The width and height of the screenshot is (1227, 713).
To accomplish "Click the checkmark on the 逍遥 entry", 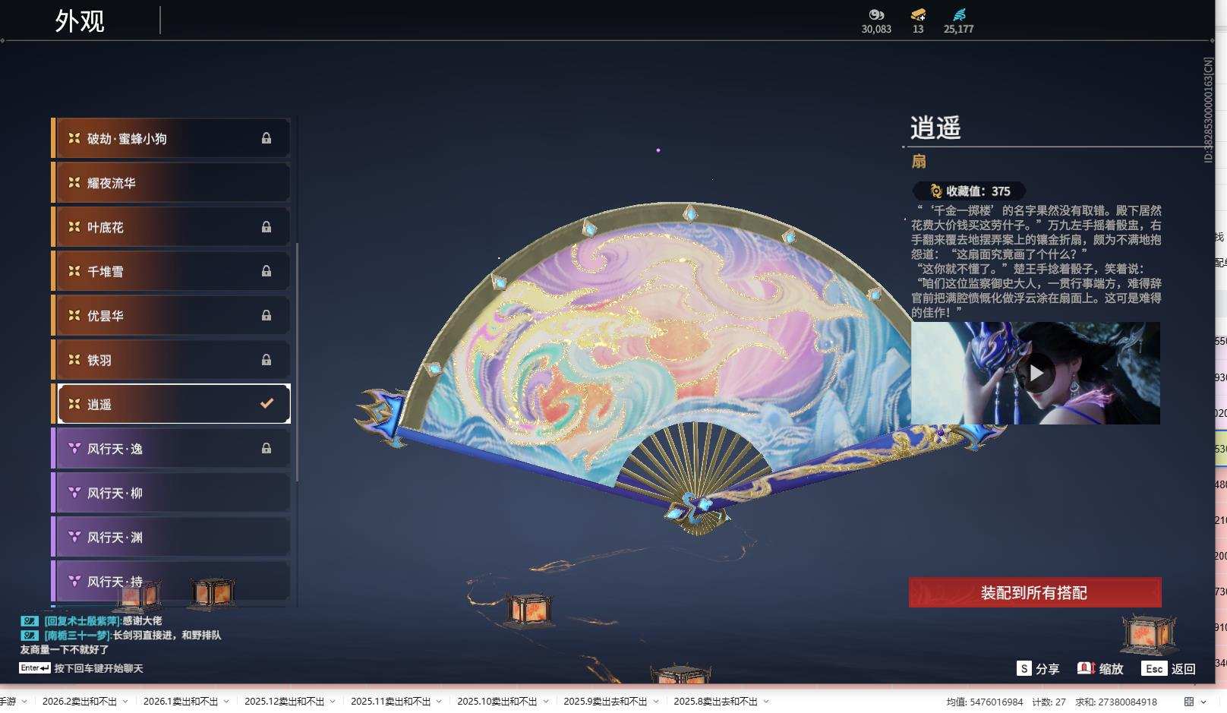I will 266,403.
